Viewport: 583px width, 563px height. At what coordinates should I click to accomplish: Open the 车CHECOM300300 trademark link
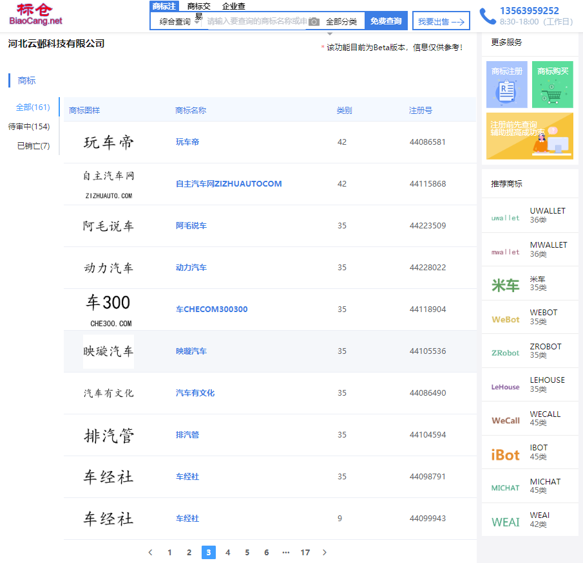211,309
